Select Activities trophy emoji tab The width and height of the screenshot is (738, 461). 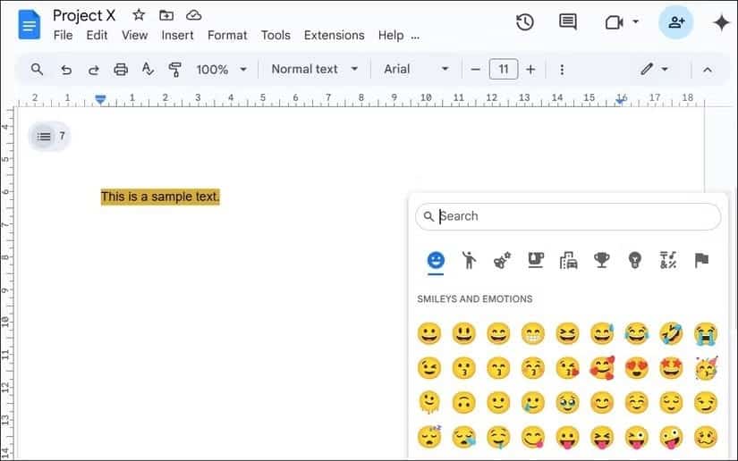click(x=601, y=260)
